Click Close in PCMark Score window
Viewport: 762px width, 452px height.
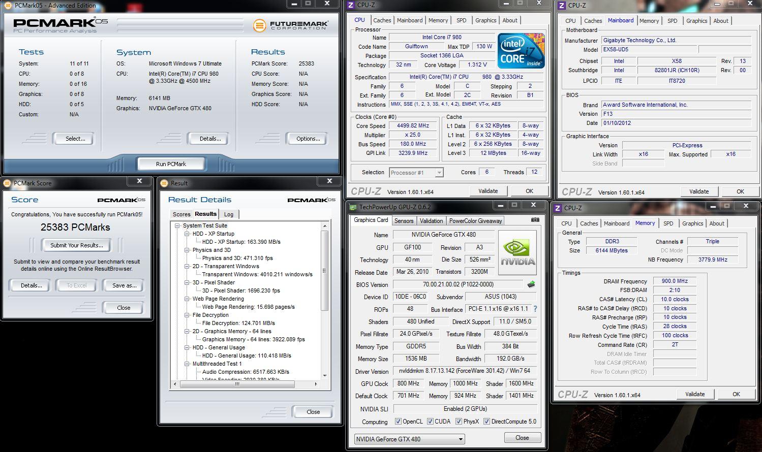(124, 308)
